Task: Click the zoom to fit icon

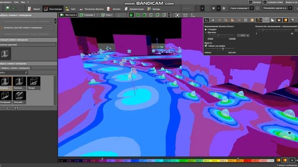Action: click(x=177, y=15)
